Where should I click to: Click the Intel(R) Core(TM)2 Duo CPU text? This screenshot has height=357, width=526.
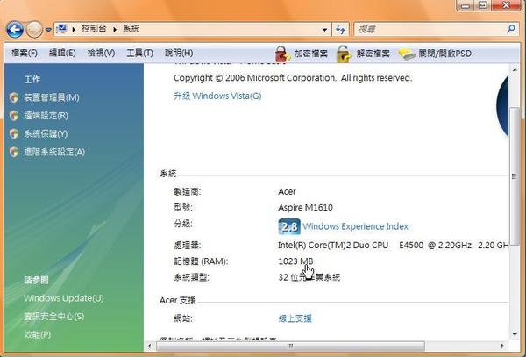pos(333,246)
